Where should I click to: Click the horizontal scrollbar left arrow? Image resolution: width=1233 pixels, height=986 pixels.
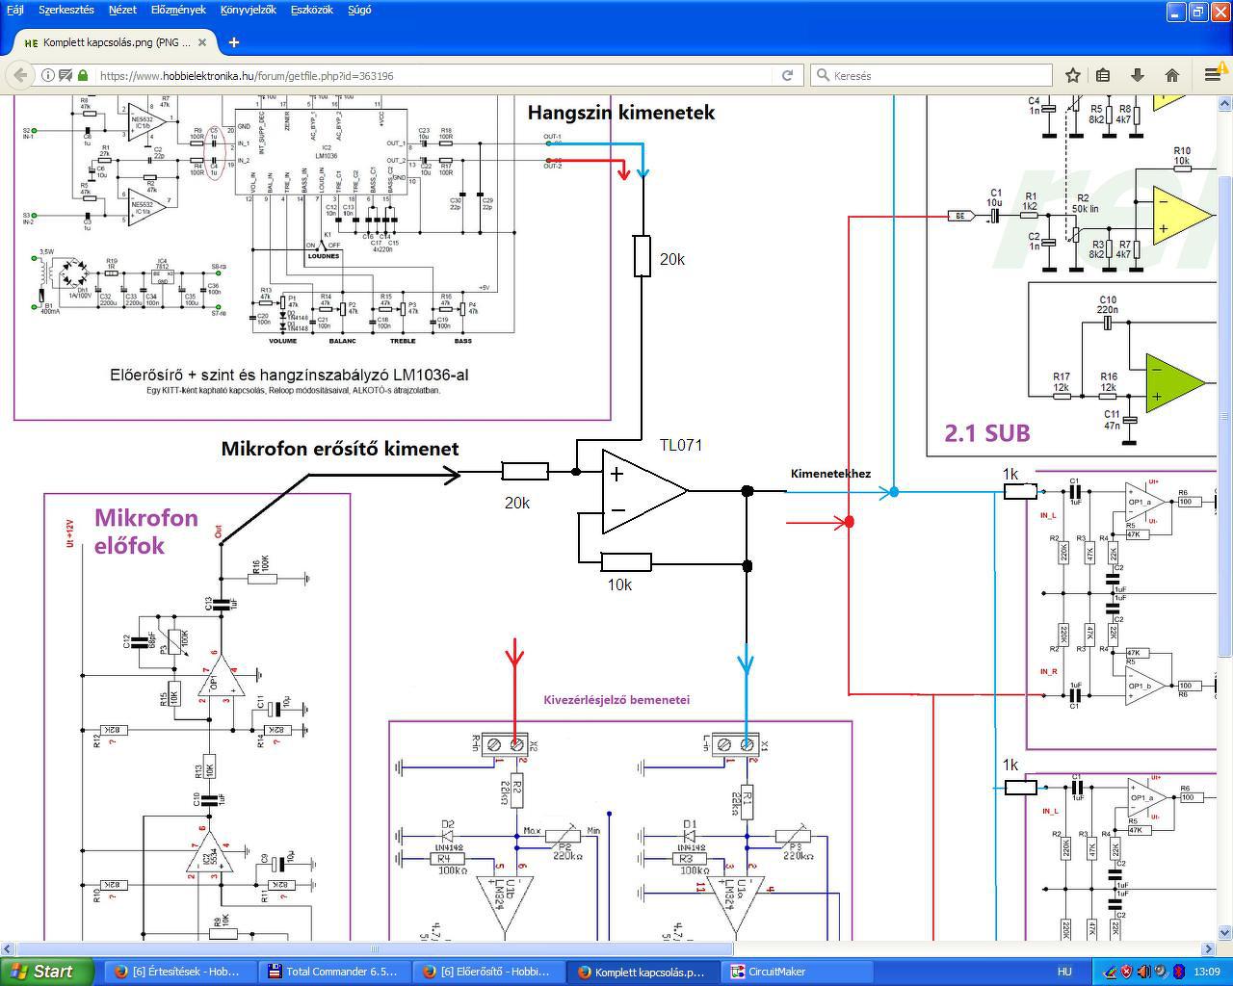8,948
